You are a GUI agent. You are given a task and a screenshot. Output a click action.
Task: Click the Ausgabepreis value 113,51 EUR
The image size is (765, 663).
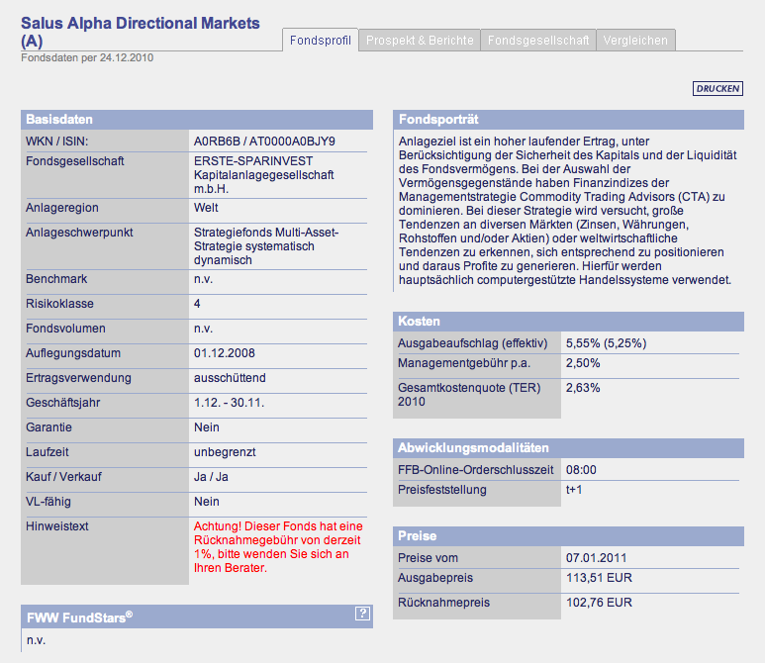click(x=599, y=578)
